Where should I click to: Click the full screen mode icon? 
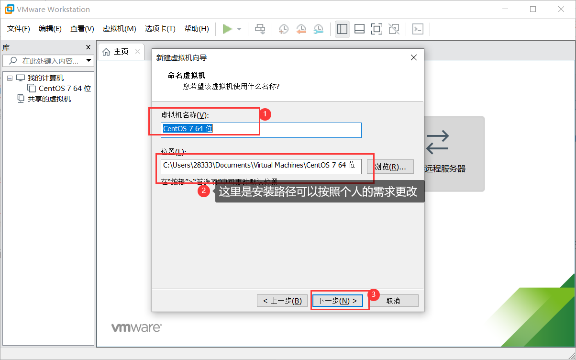tap(377, 29)
